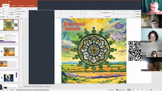
Task: Open the Copy dropdown arrow
Action: [6, 11]
